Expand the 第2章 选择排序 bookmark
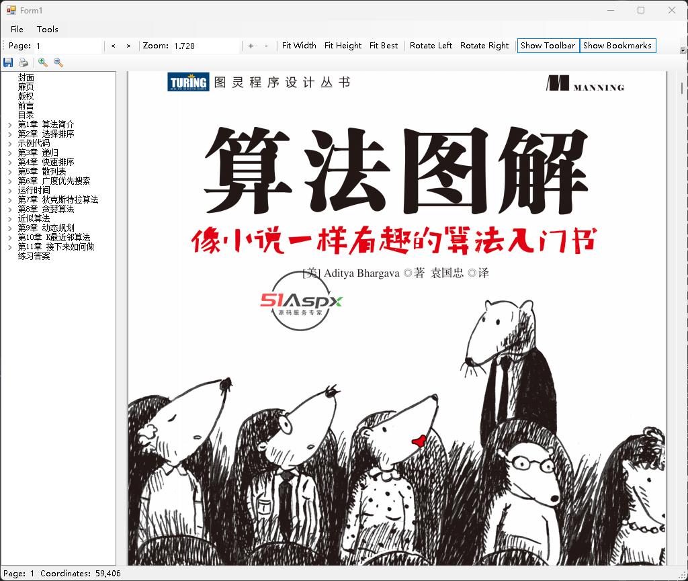Screen dimensions: 688x581 9,134
